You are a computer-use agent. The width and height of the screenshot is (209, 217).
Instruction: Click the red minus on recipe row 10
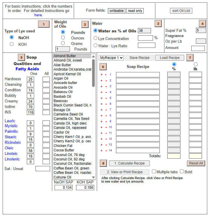[x=106, y=127]
